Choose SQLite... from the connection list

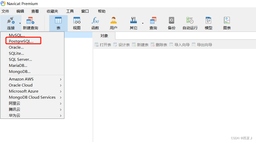[x=32, y=53]
